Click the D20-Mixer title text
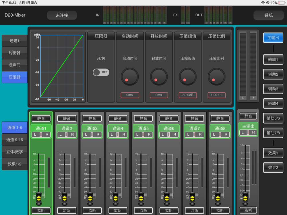The height and width of the screenshot is (215, 287). (x=15, y=15)
